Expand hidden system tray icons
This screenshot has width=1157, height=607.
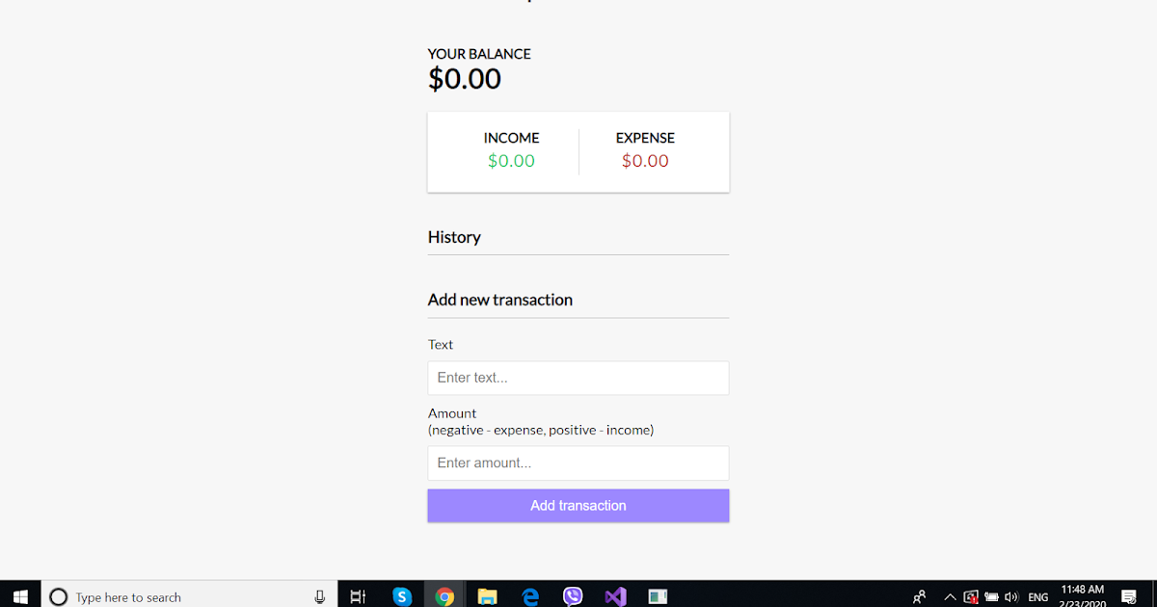click(x=950, y=595)
